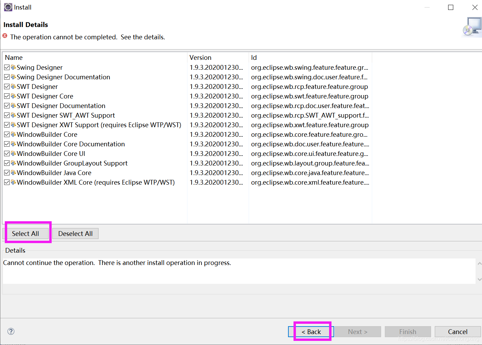This screenshot has height=345, width=482.
Task: Click the feature icon beside WindowBuilder Core row
Action: click(x=13, y=134)
